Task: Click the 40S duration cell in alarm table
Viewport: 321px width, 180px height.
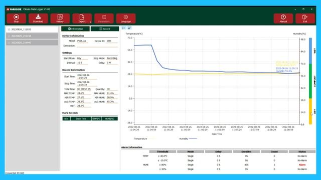Action: 246,165
